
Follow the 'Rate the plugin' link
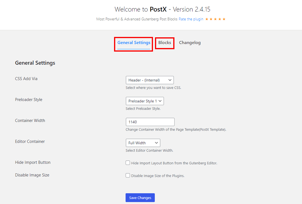[x=191, y=19]
